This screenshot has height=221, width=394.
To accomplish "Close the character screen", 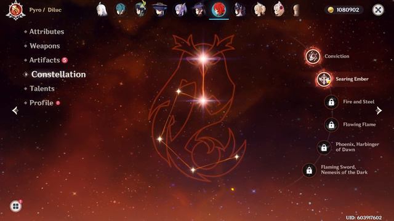I will click(378, 10).
